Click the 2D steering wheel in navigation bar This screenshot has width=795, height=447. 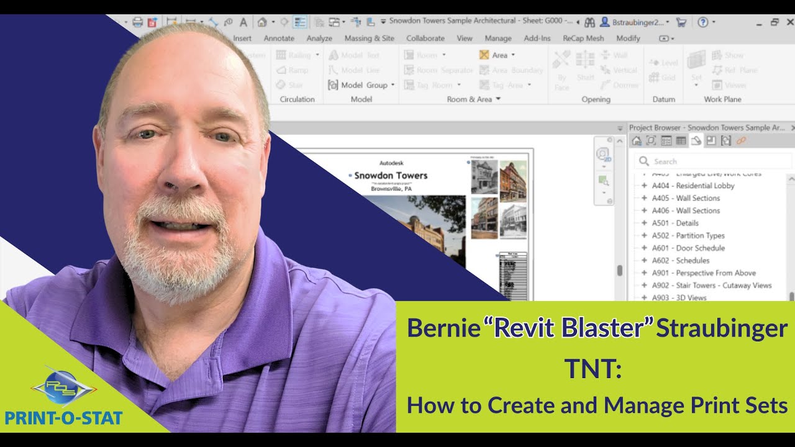[603, 155]
